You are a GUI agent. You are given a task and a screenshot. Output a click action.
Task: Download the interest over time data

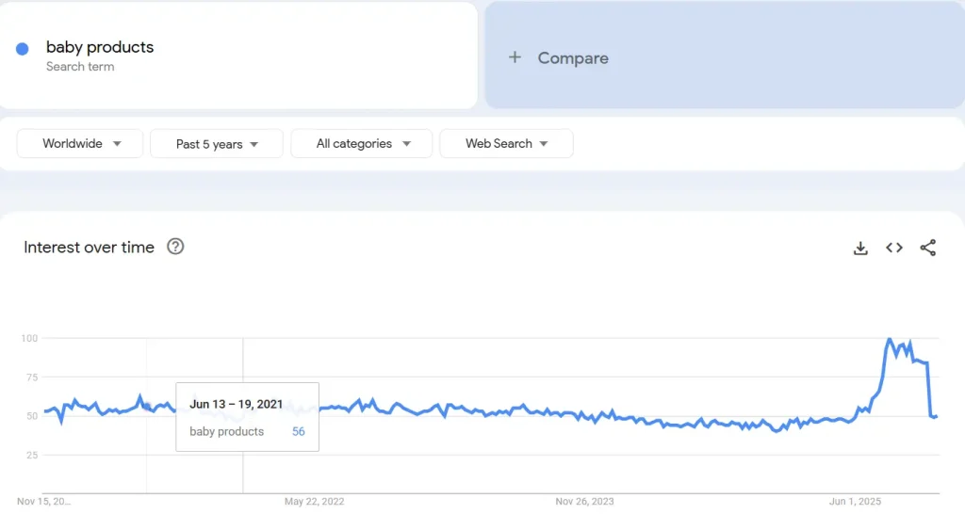click(x=860, y=248)
